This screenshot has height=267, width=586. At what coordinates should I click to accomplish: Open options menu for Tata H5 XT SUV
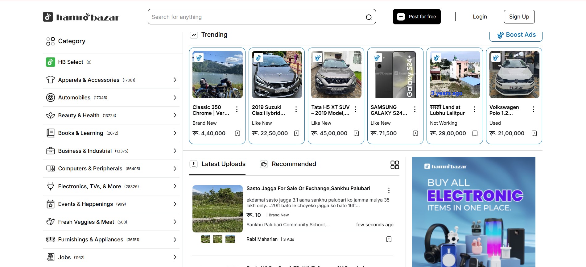(x=356, y=109)
